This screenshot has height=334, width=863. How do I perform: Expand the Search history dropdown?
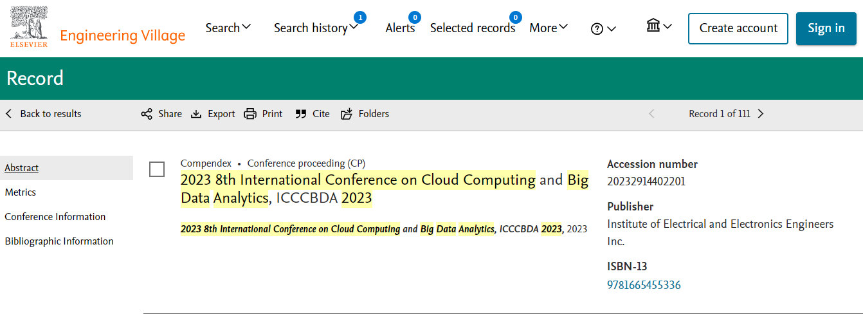tap(316, 28)
